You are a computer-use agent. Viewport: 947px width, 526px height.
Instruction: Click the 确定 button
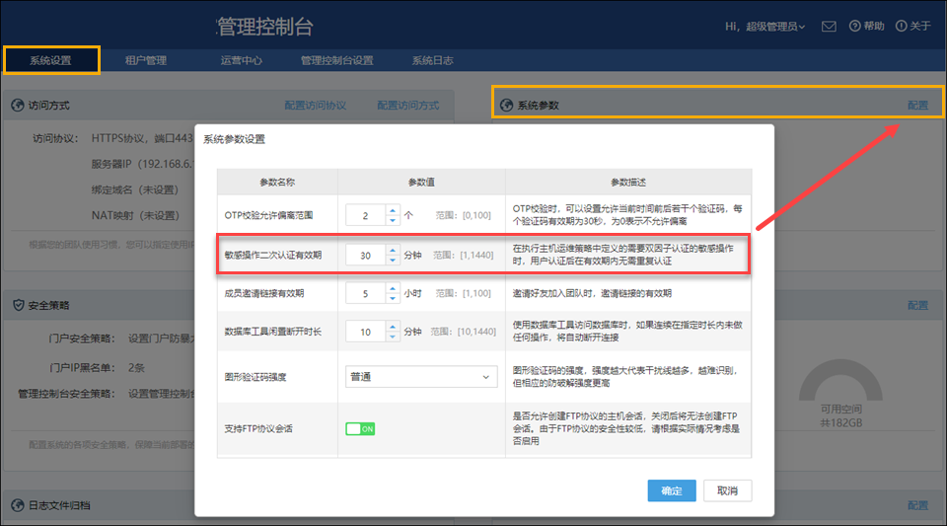672,490
